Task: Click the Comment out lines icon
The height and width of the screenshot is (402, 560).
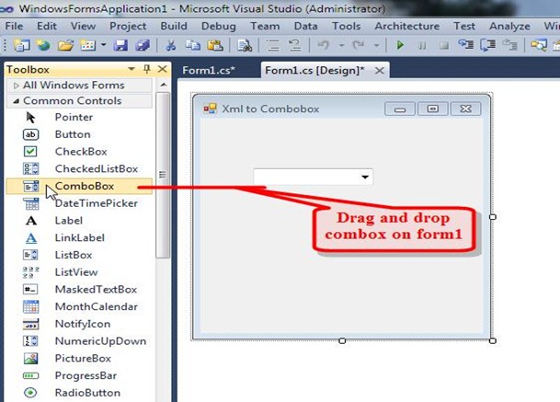Action: pyautogui.click(x=273, y=45)
